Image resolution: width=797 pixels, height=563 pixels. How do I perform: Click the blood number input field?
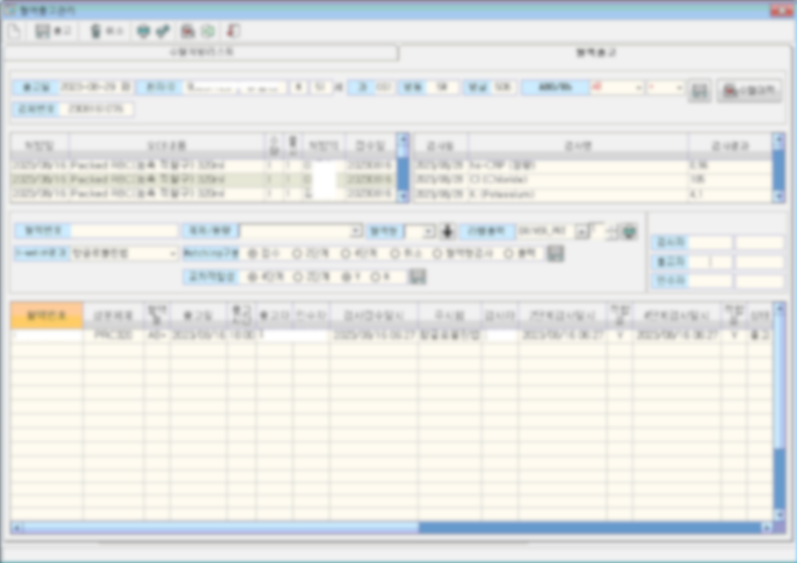[x=123, y=231]
